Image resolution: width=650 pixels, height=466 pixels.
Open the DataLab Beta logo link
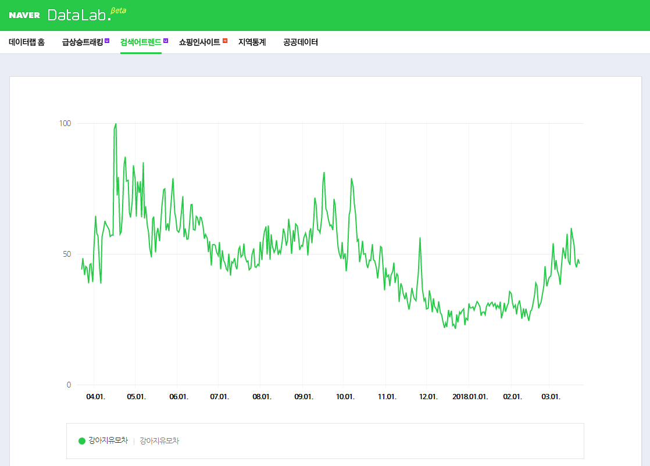(87, 14)
